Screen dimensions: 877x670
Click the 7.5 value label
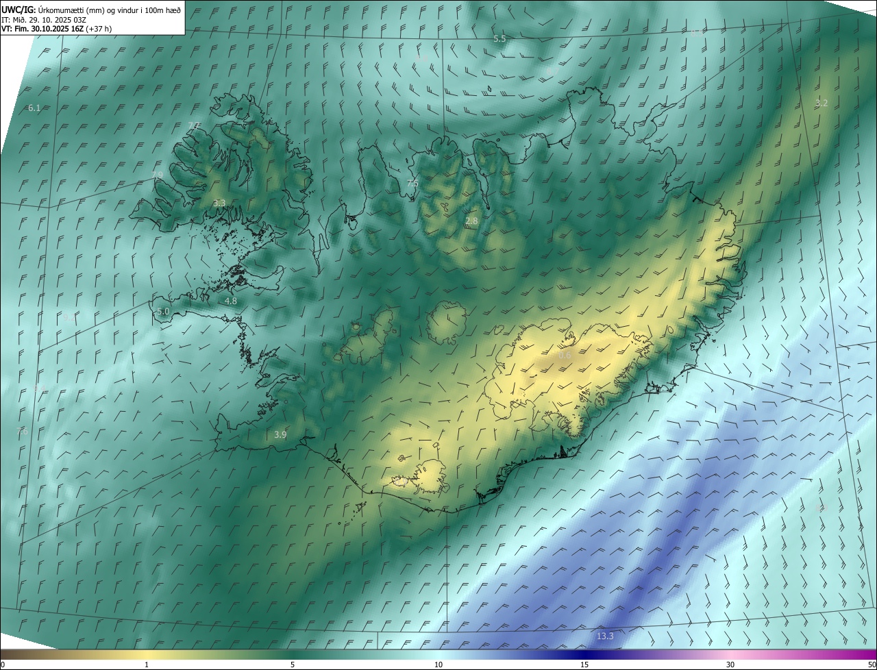(x=412, y=184)
